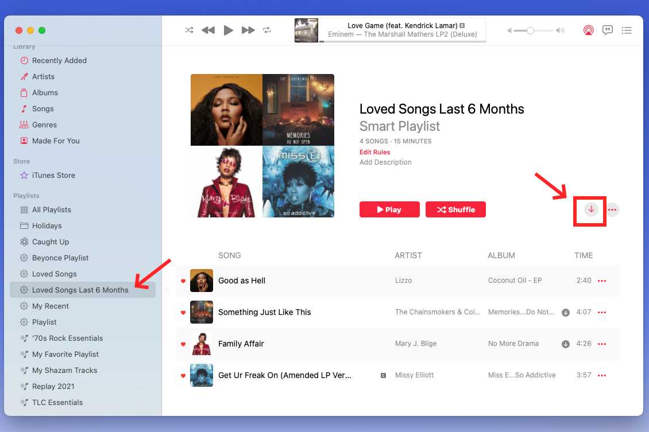
Task: Open the AirPlay device picker
Action: (588, 30)
